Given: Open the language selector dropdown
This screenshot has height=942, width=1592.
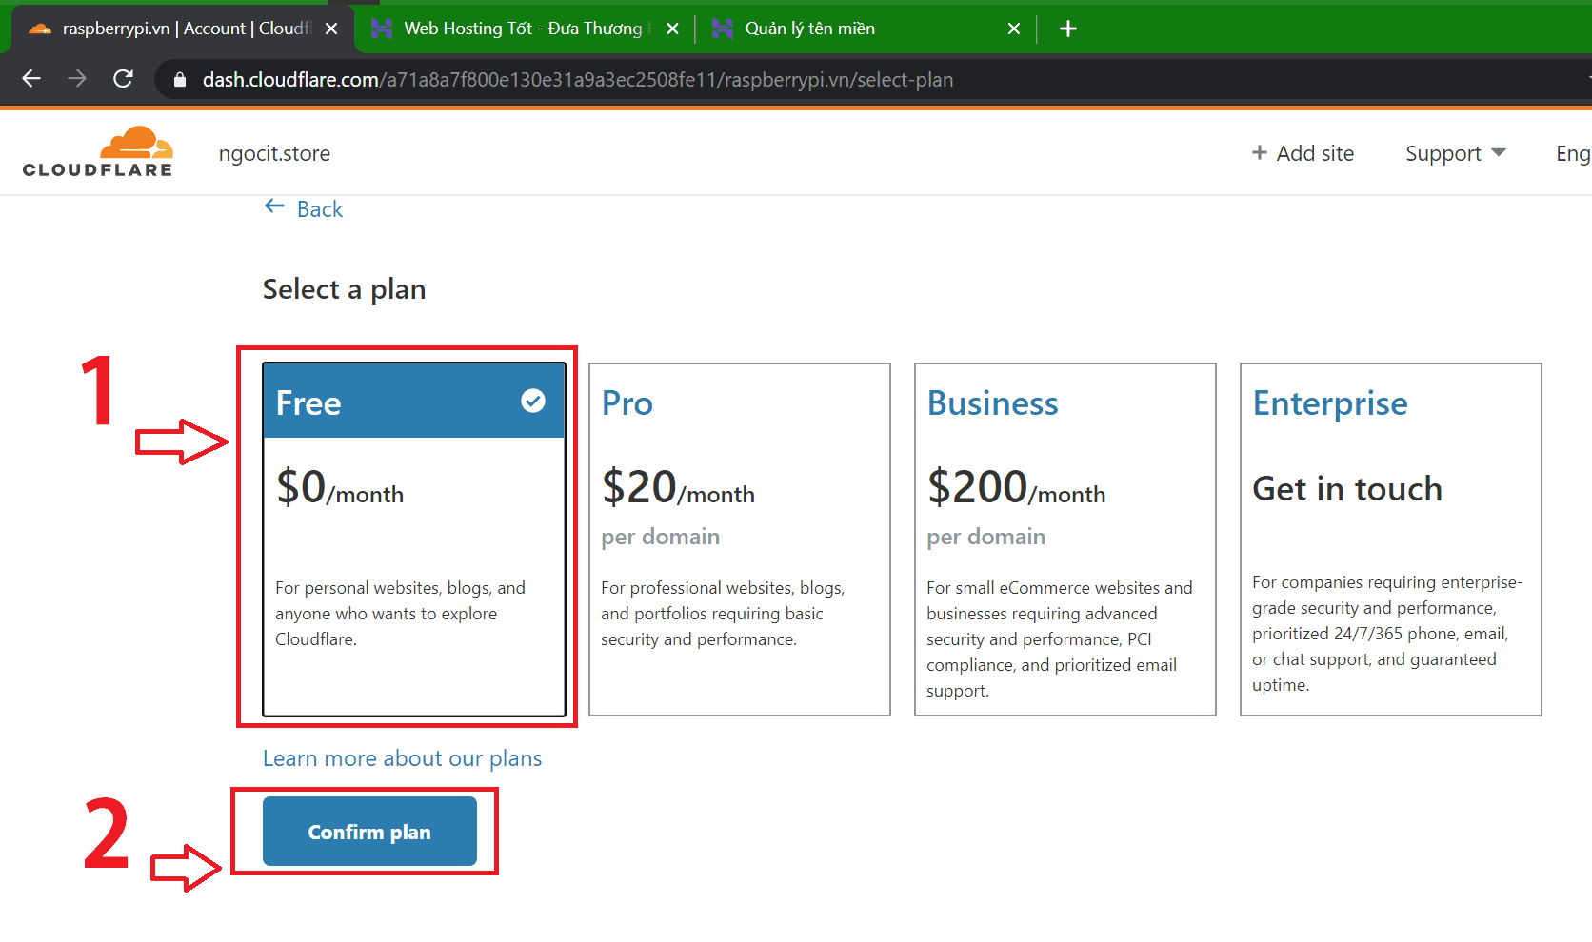Looking at the screenshot, I should click(x=1572, y=153).
